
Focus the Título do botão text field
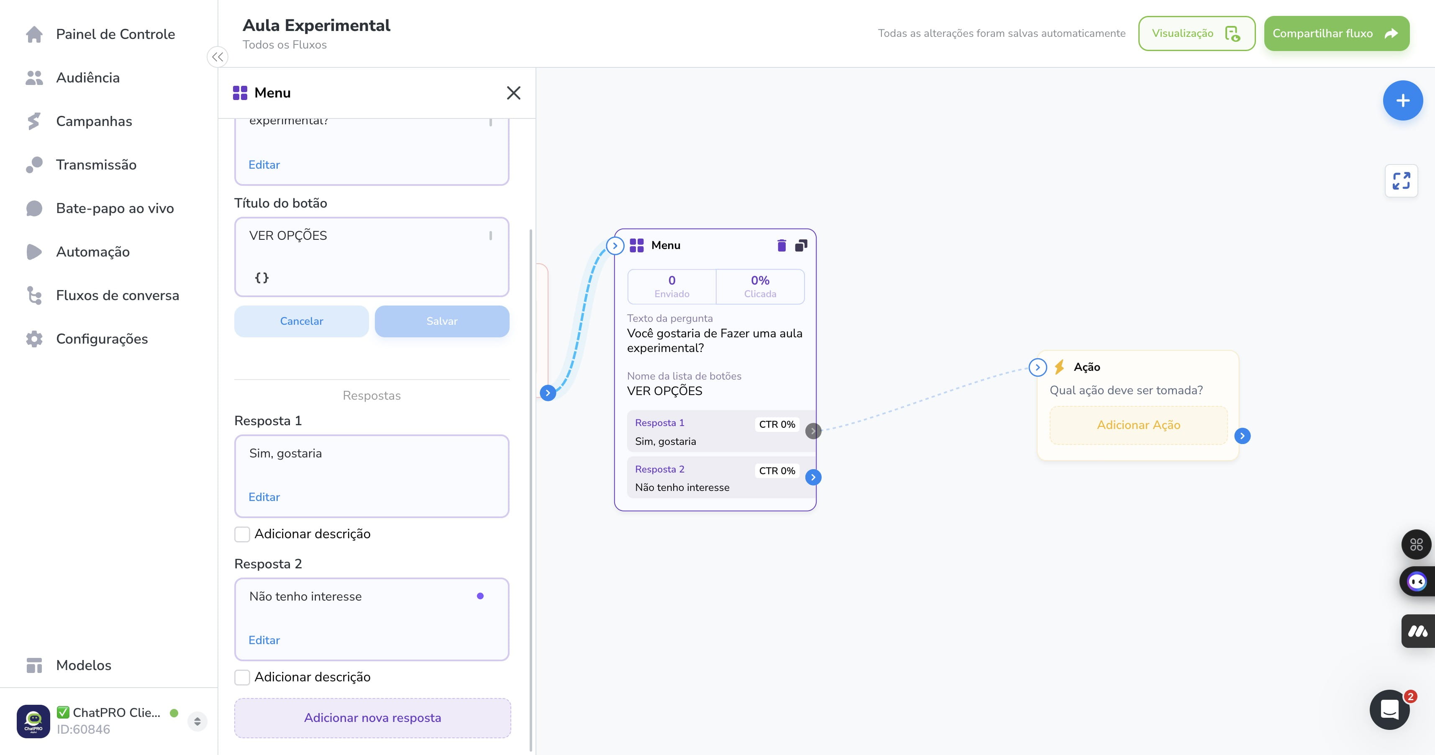pyautogui.click(x=372, y=257)
